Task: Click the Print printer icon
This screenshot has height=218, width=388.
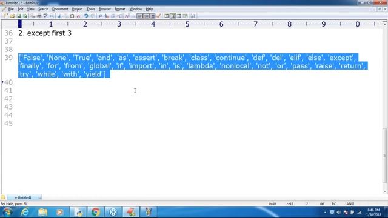Action: click(x=39, y=16)
